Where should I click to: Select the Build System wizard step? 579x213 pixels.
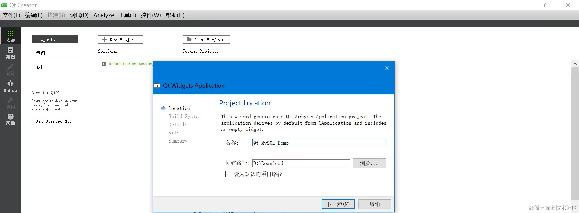pyautogui.click(x=185, y=117)
